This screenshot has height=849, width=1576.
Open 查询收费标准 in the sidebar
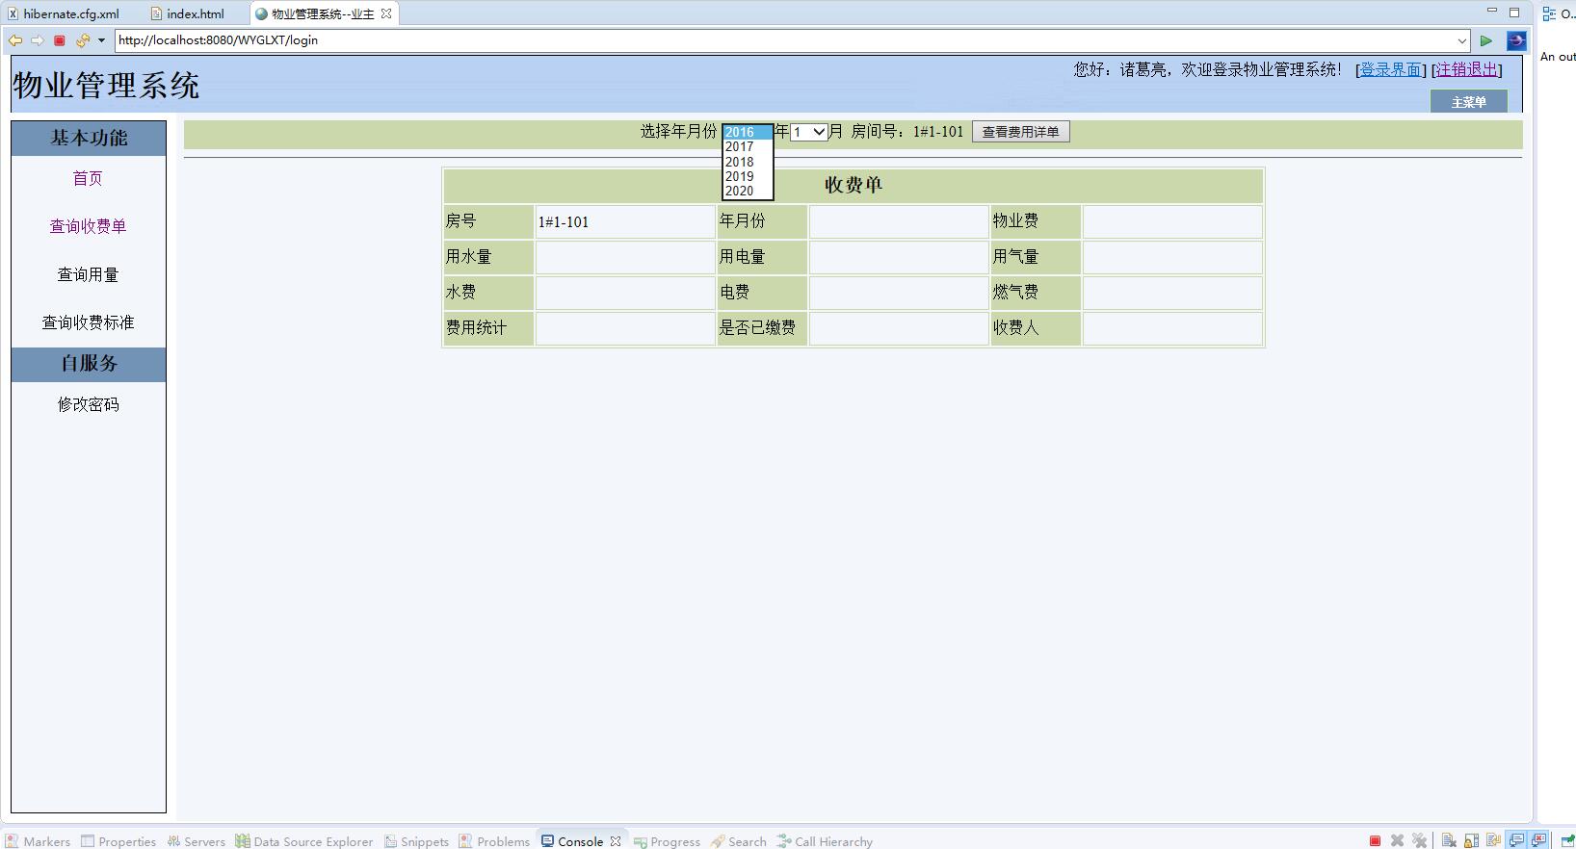pos(88,322)
